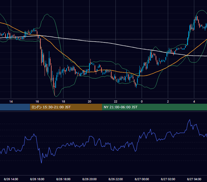Click the 8/26 16:00 date label
The image size is (207, 182).
tap(37, 179)
